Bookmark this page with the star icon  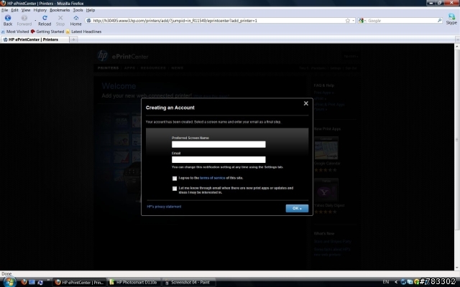348,21
